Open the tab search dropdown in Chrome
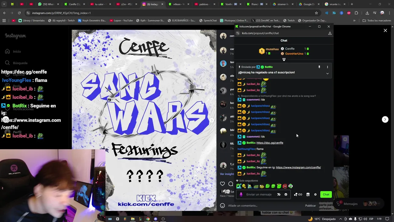This screenshot has width=394, height=222. [x=4, y=4]
